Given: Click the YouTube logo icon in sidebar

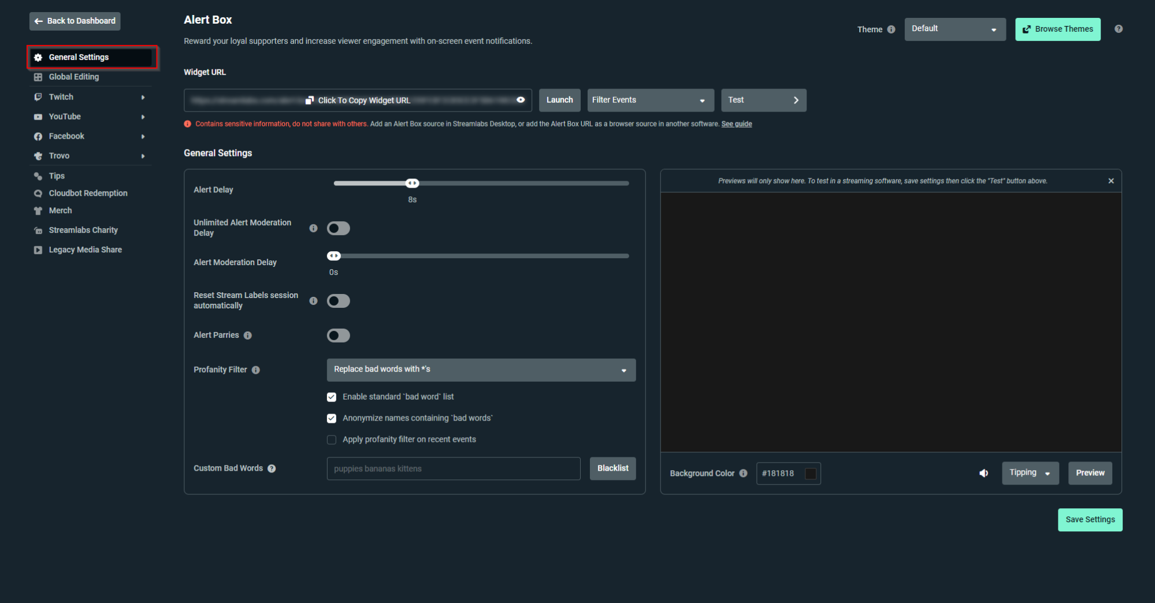Looking at the screenshot, I should point(38,117).
